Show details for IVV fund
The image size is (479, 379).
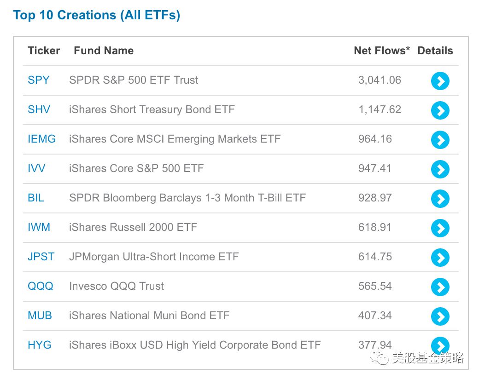pos(440,169)
